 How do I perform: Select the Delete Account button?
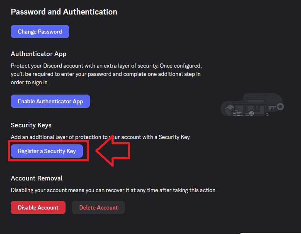(x=98, y=207)
